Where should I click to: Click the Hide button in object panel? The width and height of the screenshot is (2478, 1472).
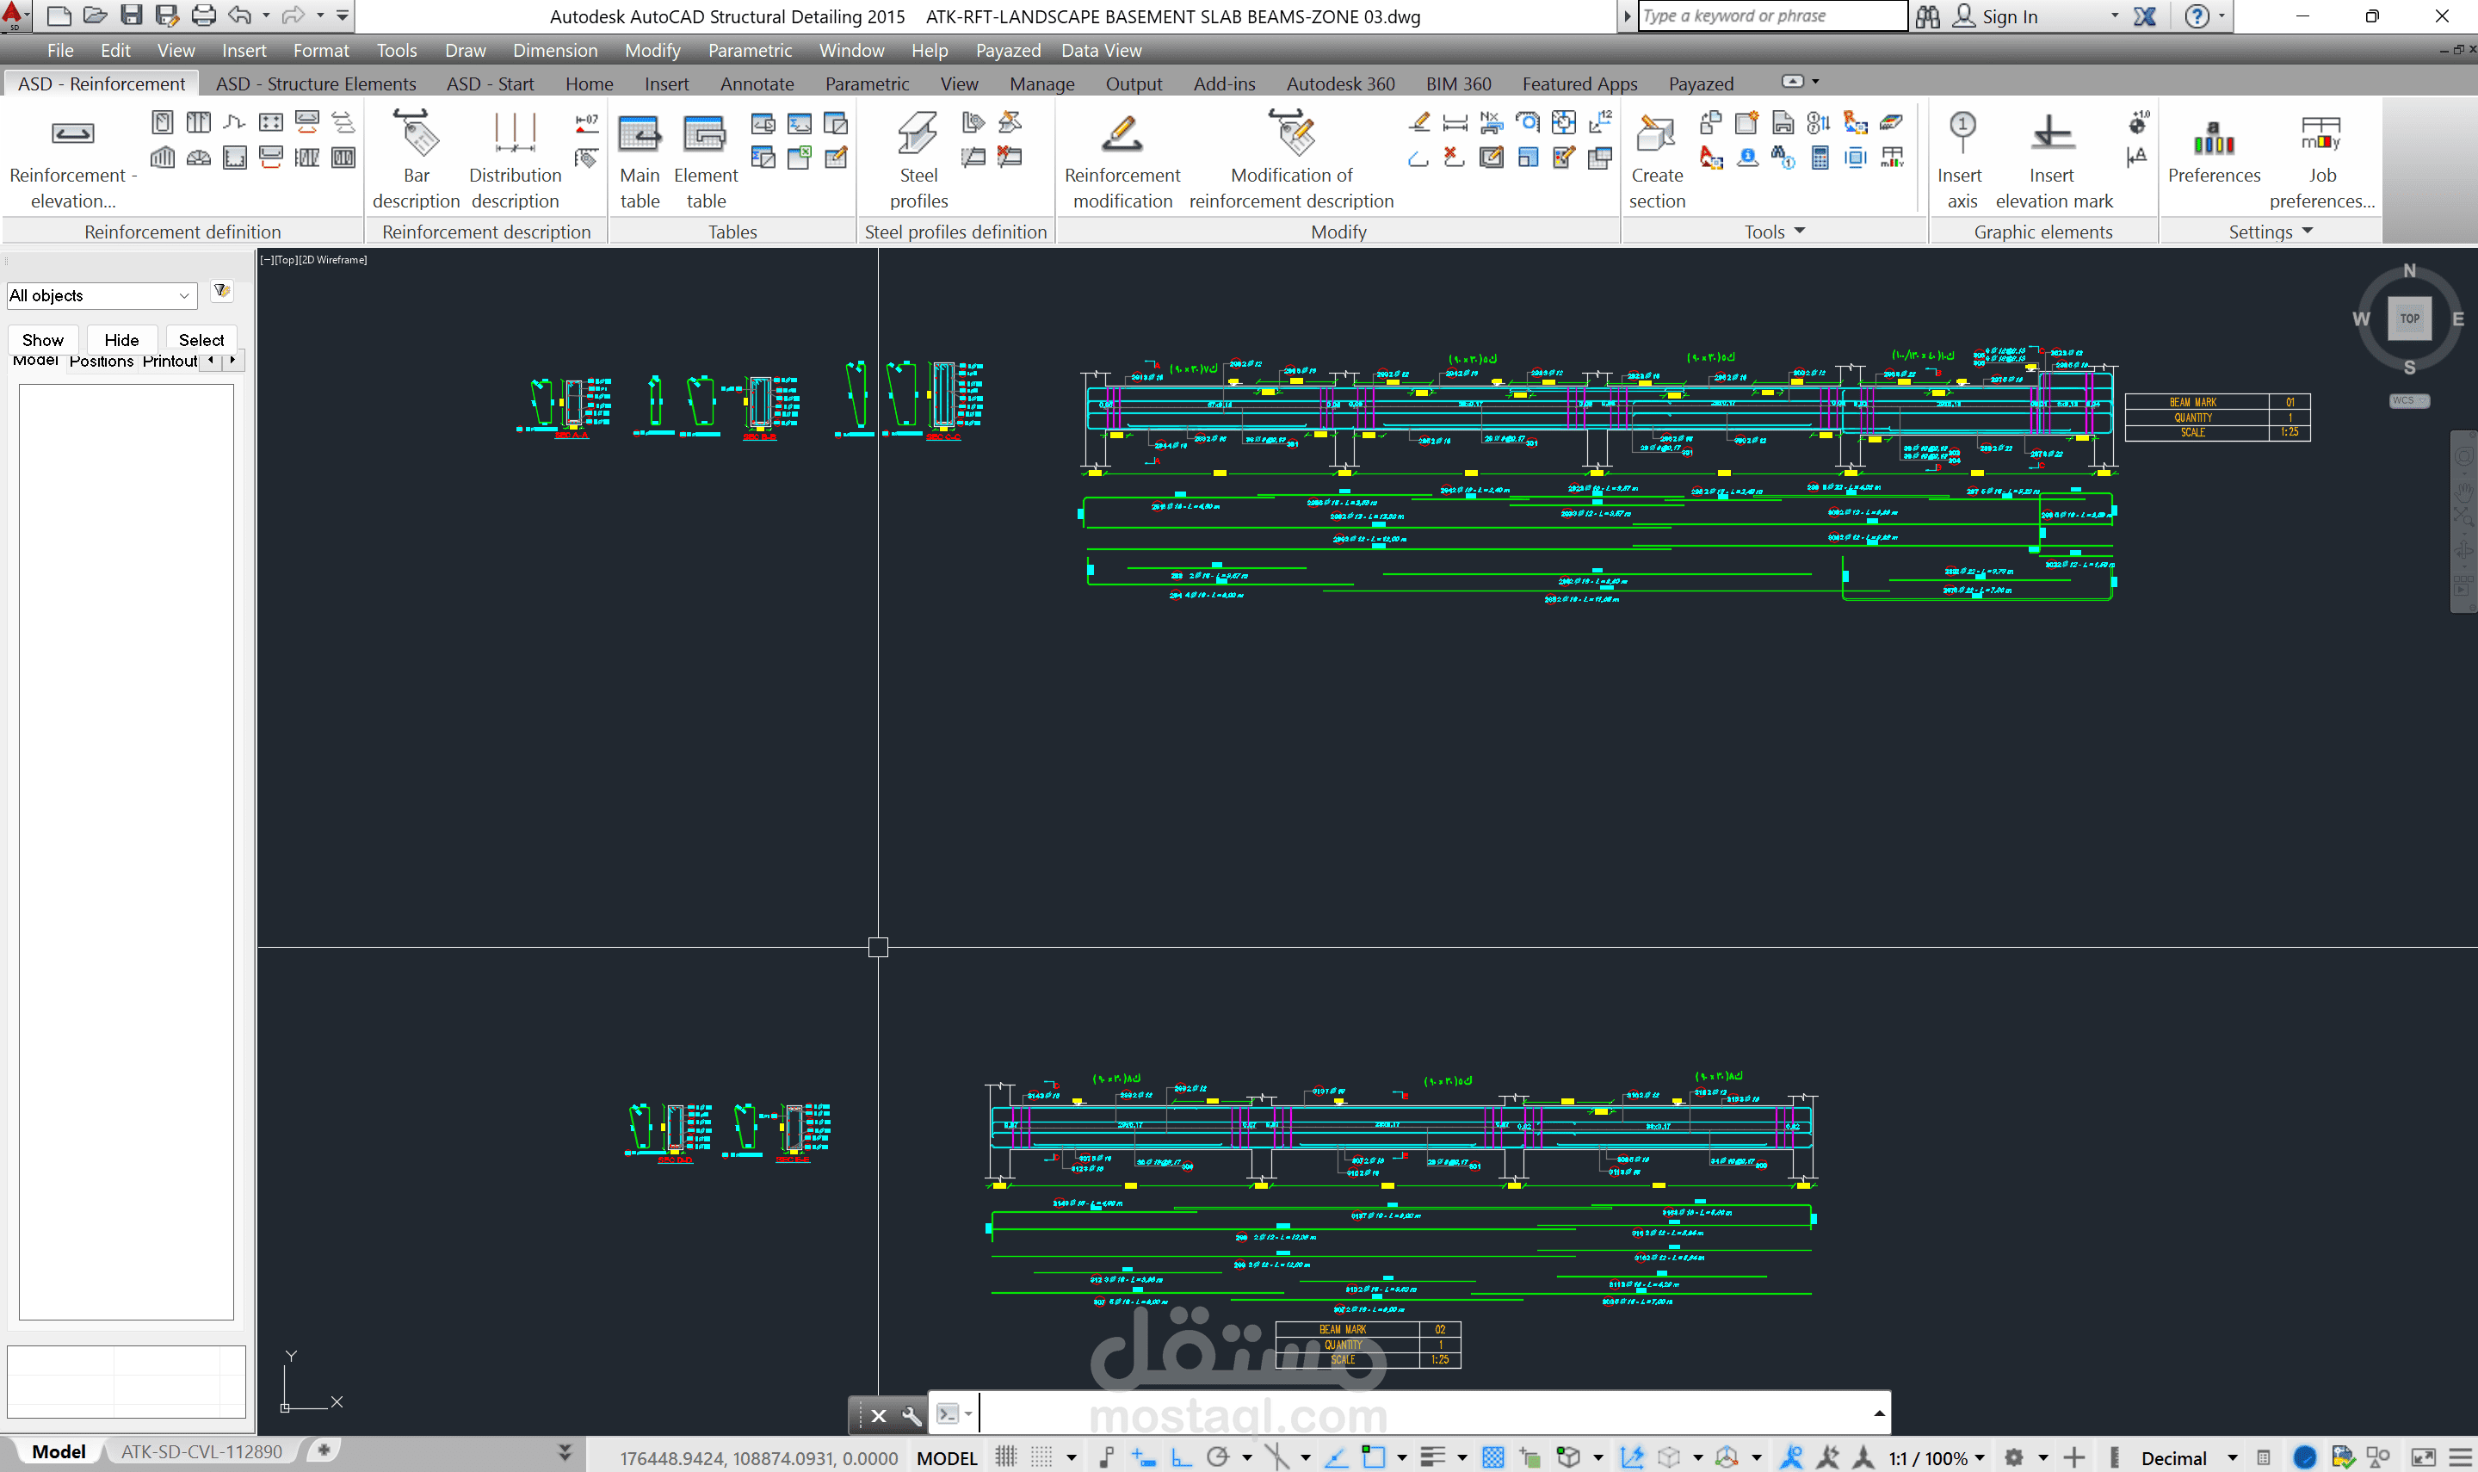click(121, 340)
